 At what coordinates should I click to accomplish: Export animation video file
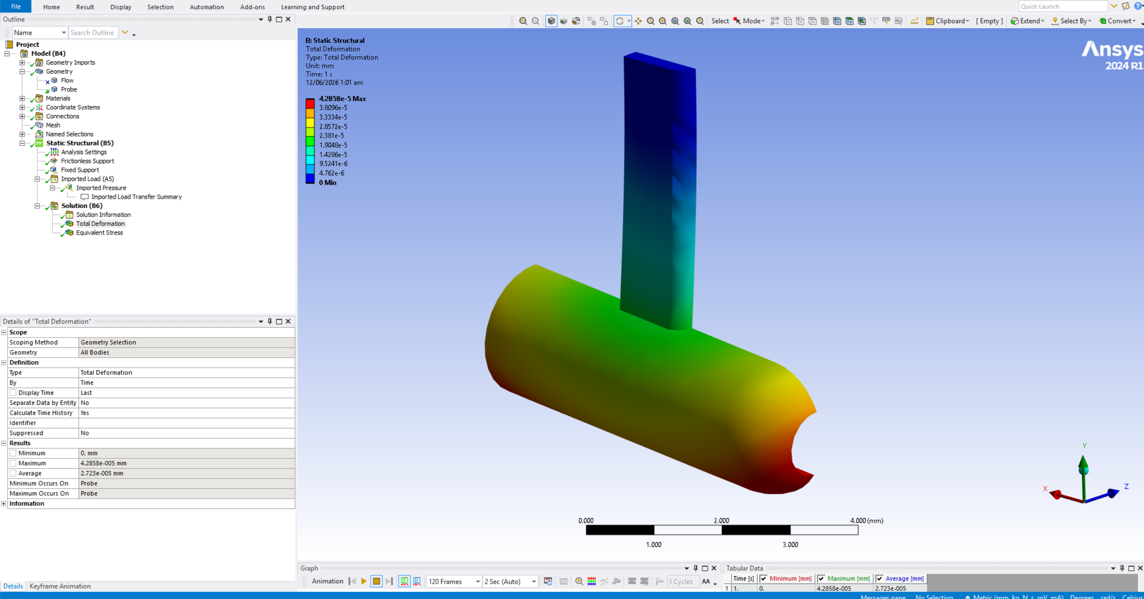point(548,581)
